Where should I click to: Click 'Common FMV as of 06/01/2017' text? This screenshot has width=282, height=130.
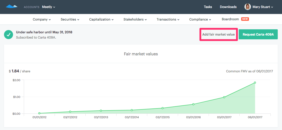point(249,71)
